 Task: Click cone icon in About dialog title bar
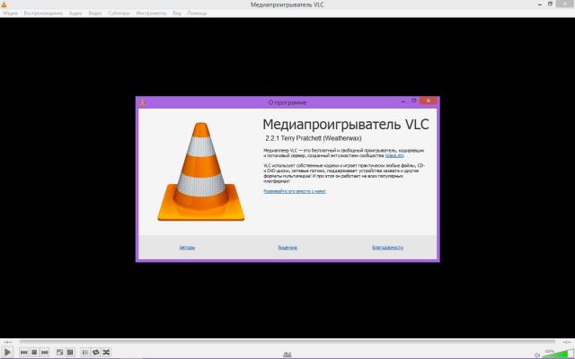(143, 102)
